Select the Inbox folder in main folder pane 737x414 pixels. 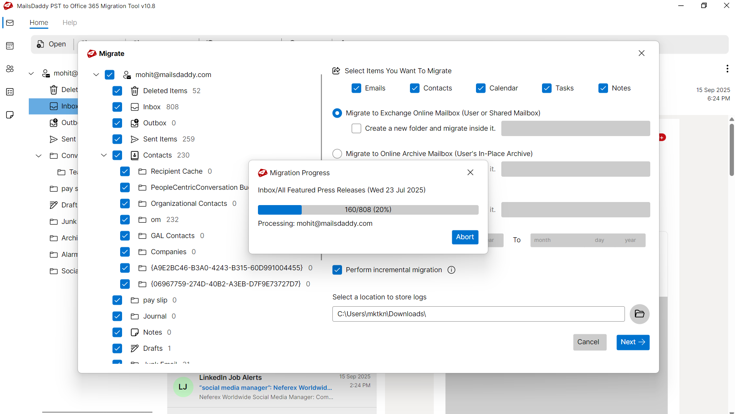[x=53, y=106]
